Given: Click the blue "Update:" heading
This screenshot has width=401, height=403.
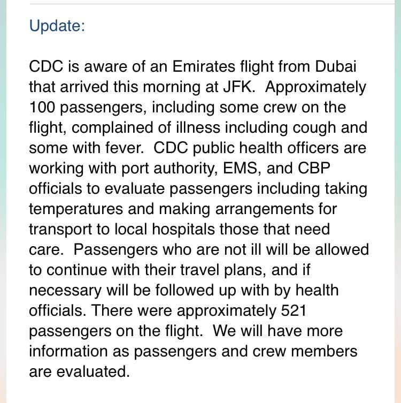Looking at the screenshot, I should pyautogui.click(x=57, y=26).
